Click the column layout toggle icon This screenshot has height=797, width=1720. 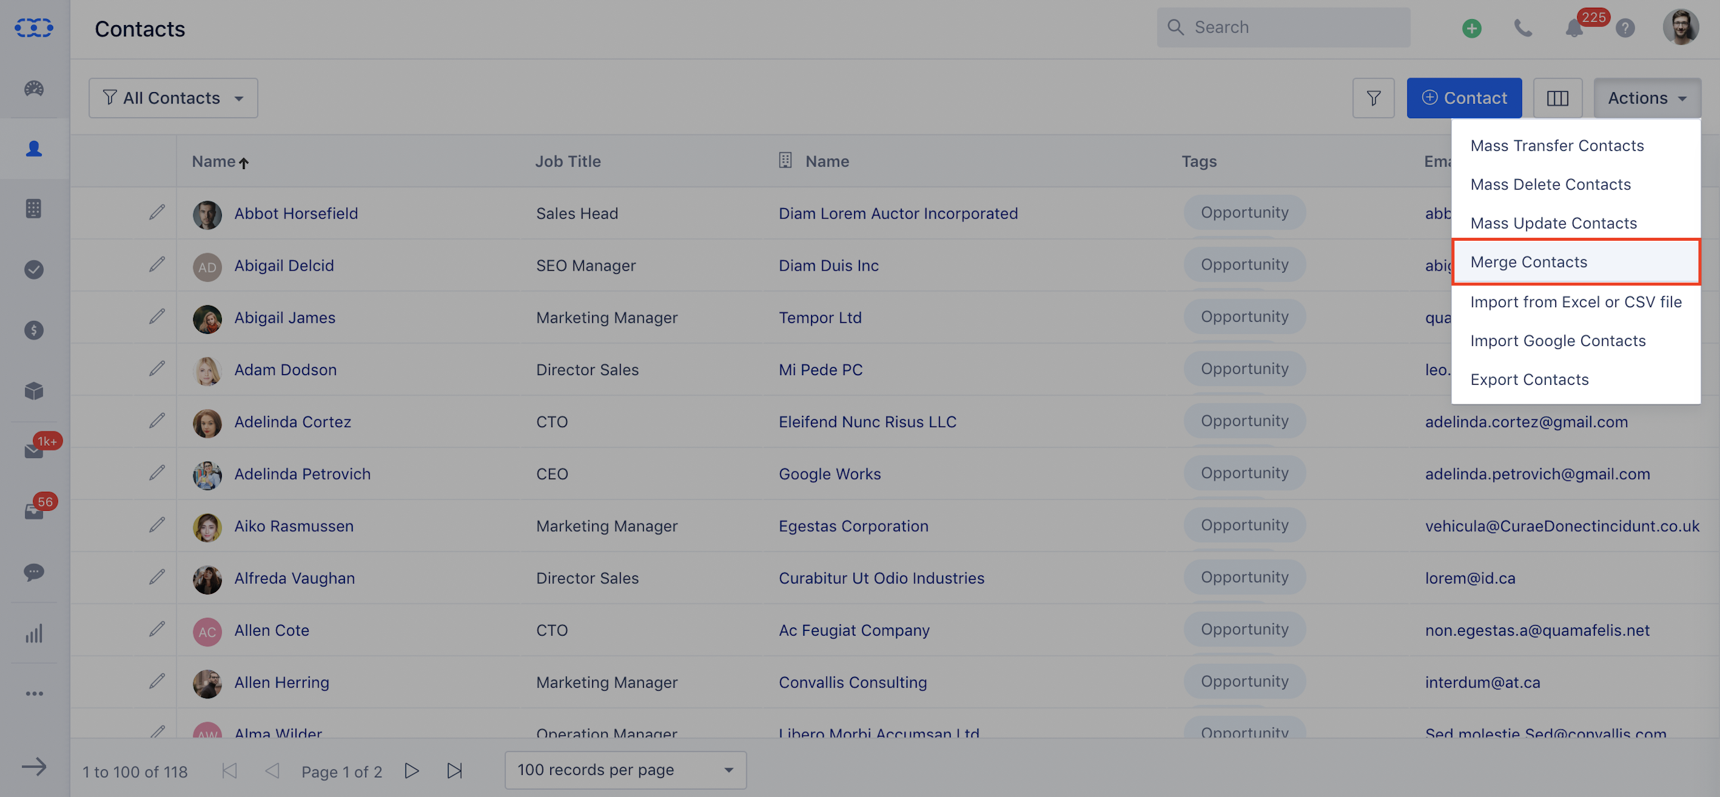1558,97
